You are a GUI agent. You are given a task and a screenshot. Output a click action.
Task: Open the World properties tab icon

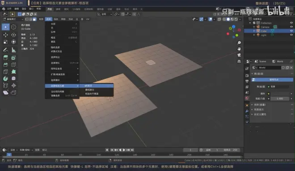click(x=247, y=98)
